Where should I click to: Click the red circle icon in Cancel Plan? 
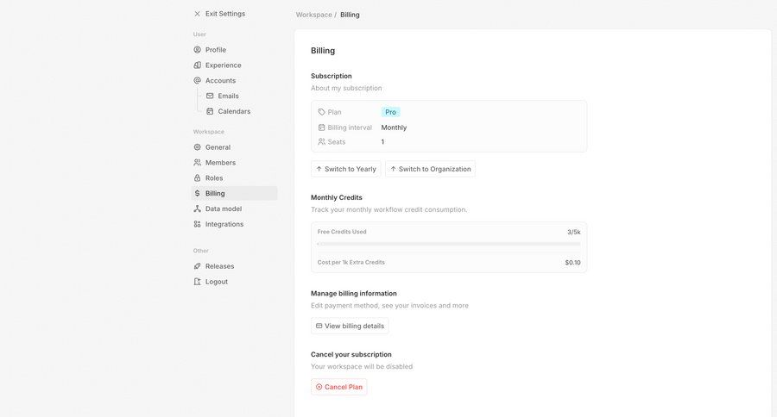[319, 387]
